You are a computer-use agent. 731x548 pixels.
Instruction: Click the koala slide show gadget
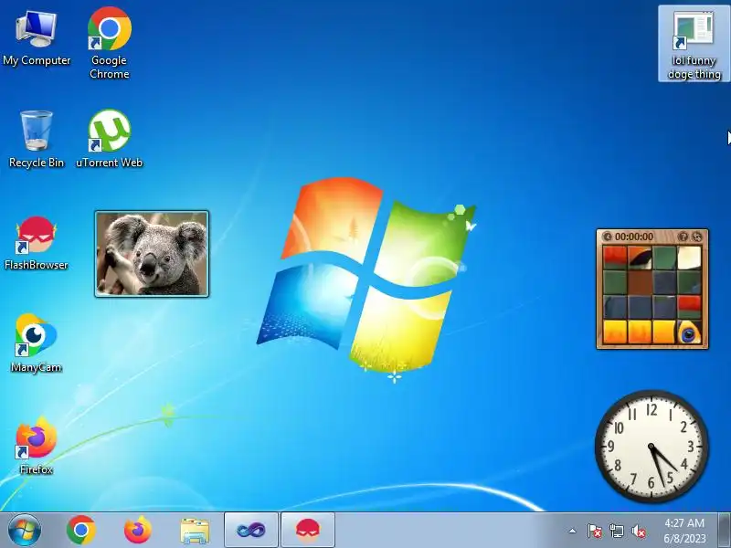pyautogui.click(x=152, y=254)
